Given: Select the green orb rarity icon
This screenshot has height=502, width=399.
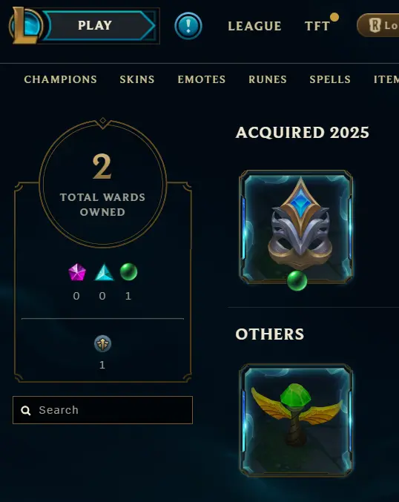Looking at the screenshot, I should coord(129,272).
